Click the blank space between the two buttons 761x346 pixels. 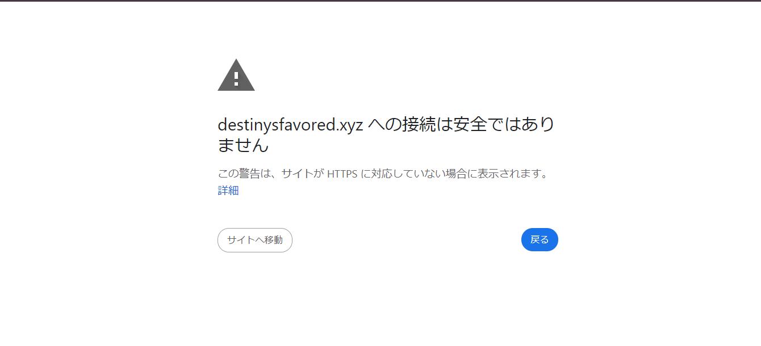click(407, 240)
